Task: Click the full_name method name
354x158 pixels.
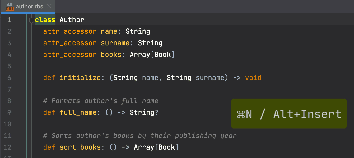Action: [x=78, y=113]
